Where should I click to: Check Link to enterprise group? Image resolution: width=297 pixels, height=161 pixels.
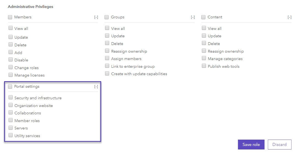(107, 66)
